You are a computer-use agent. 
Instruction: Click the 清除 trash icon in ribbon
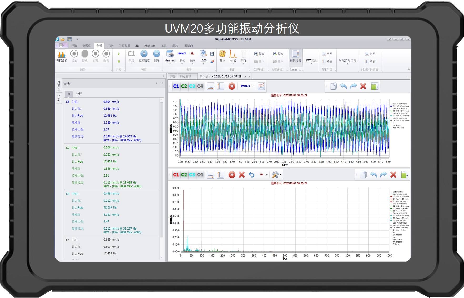click(244, 54)
